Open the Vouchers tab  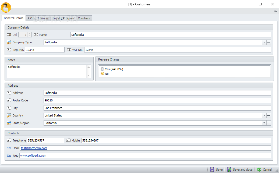[x=84, y=18]
